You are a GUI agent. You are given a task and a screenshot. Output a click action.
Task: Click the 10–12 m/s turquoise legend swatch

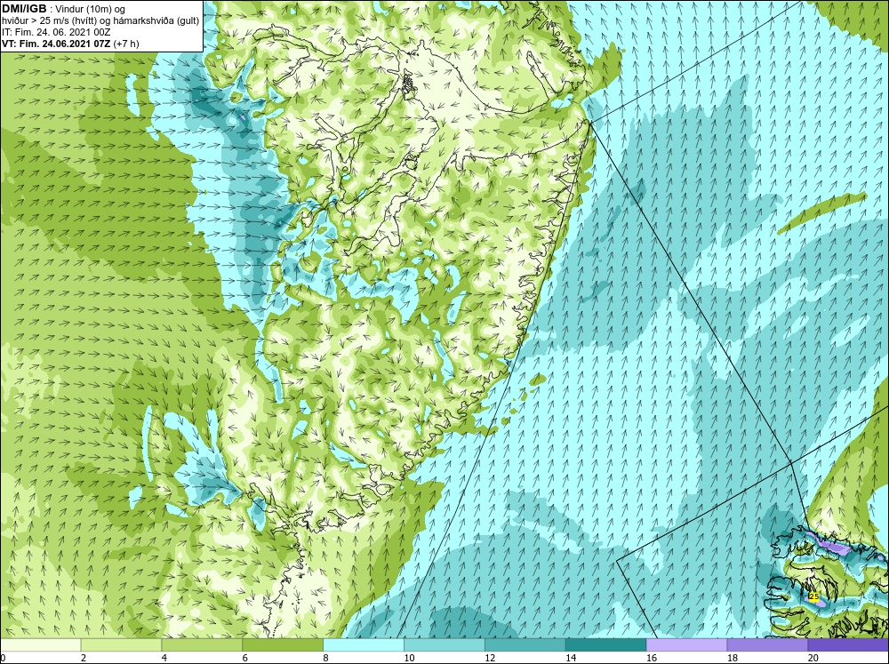coord(444,645)
